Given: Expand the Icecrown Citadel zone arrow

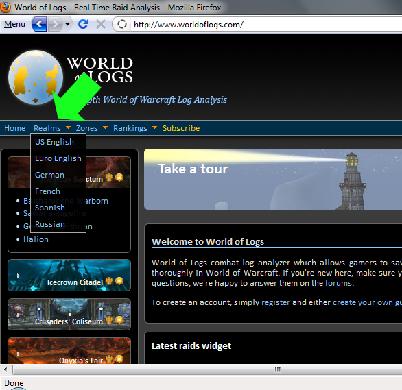Looking at the screenshot, I should tap(19, 276).
